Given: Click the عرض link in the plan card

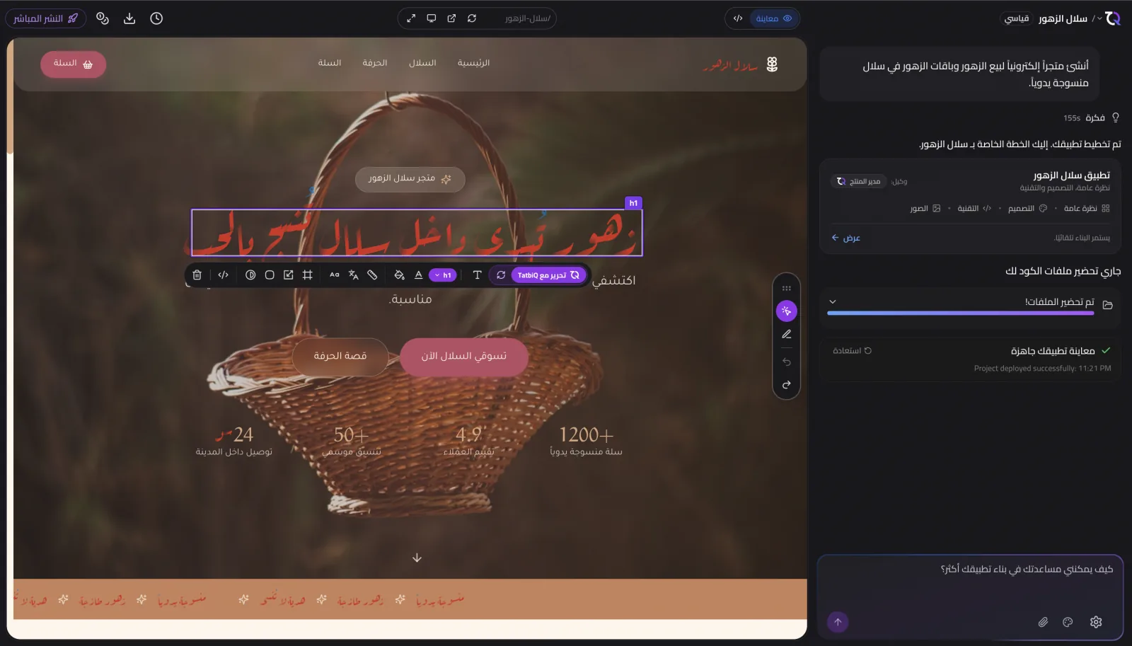Looking at the screenshot, I should point(846,238).
